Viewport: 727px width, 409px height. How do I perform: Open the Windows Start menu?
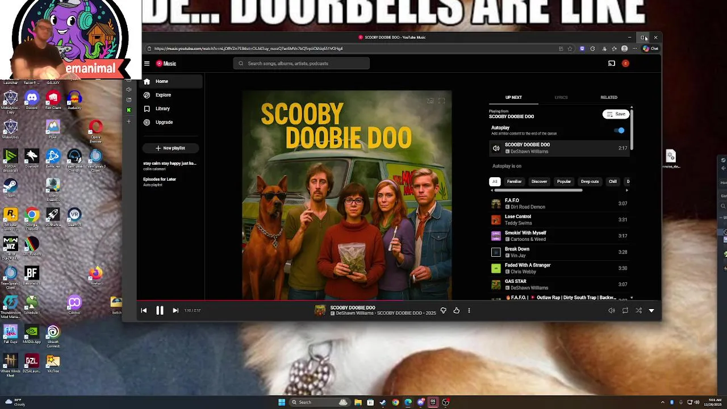tap(282, 402)
